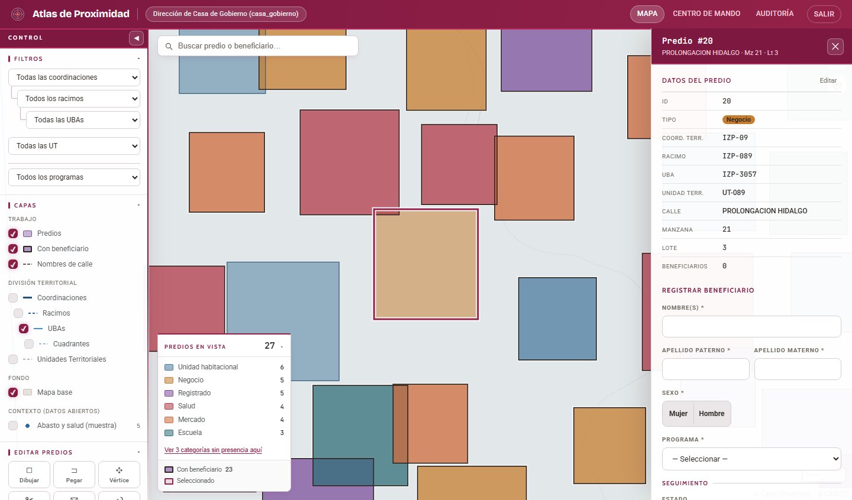The image size is (852, 500).
Task: Select the Vértice edit tool
Action: coord(119,475)
